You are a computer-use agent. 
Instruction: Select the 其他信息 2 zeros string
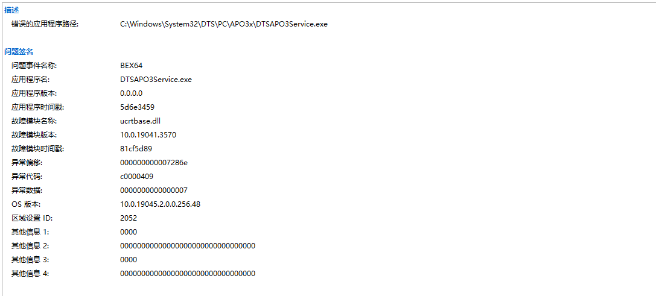[x=188, y=245]
